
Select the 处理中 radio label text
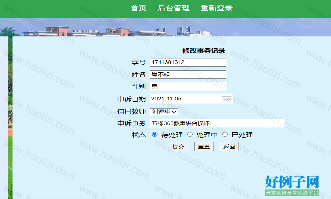pos(207,135)
